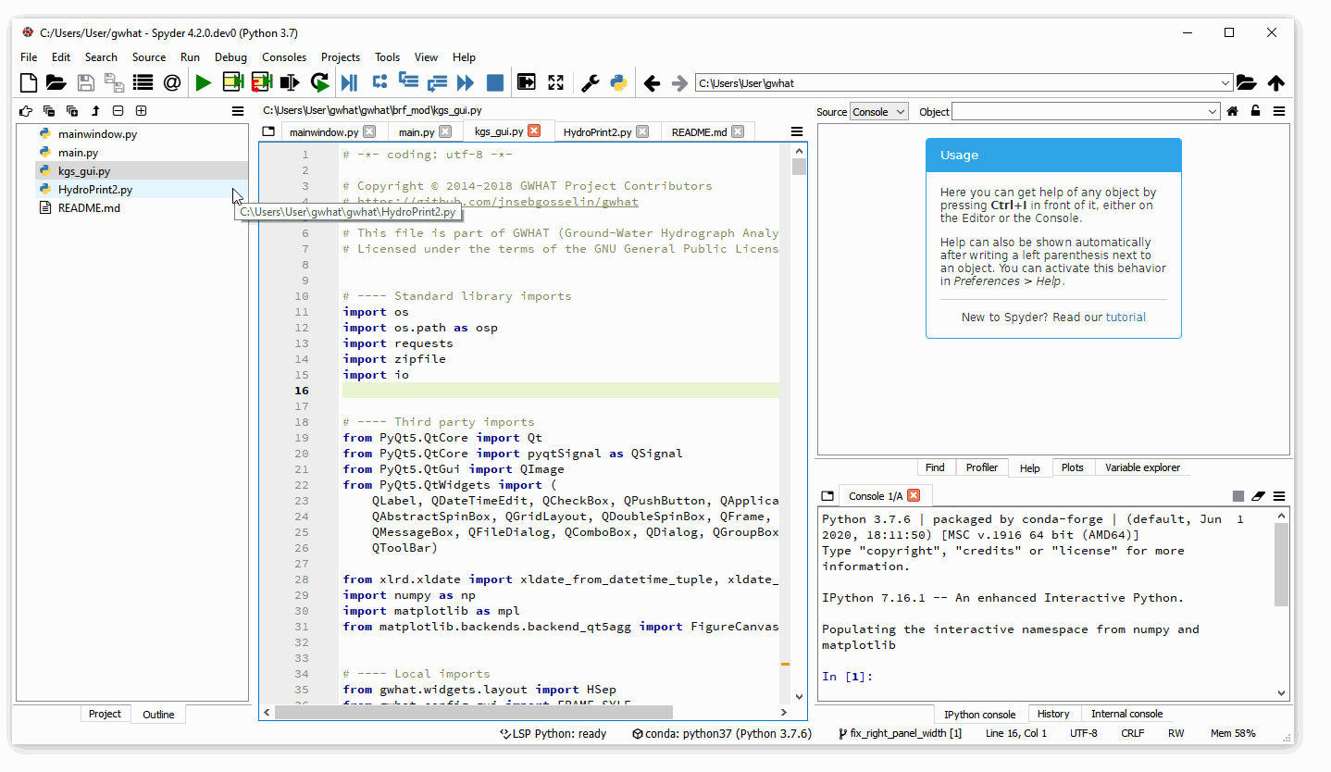Click the console vertical scrollbar thumb
This screenshot has width=1331, height=772.
coord(1281,563)
